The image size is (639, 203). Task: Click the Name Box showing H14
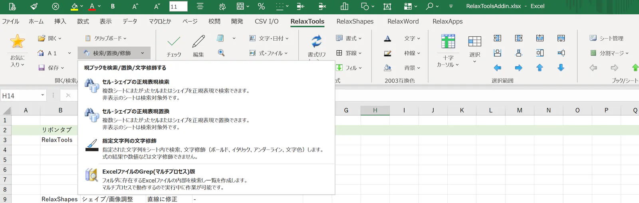[23, 96]
